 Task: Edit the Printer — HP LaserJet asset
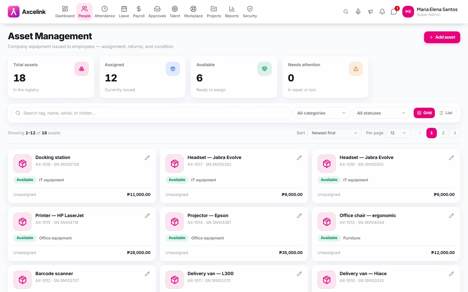pos(147,216)
